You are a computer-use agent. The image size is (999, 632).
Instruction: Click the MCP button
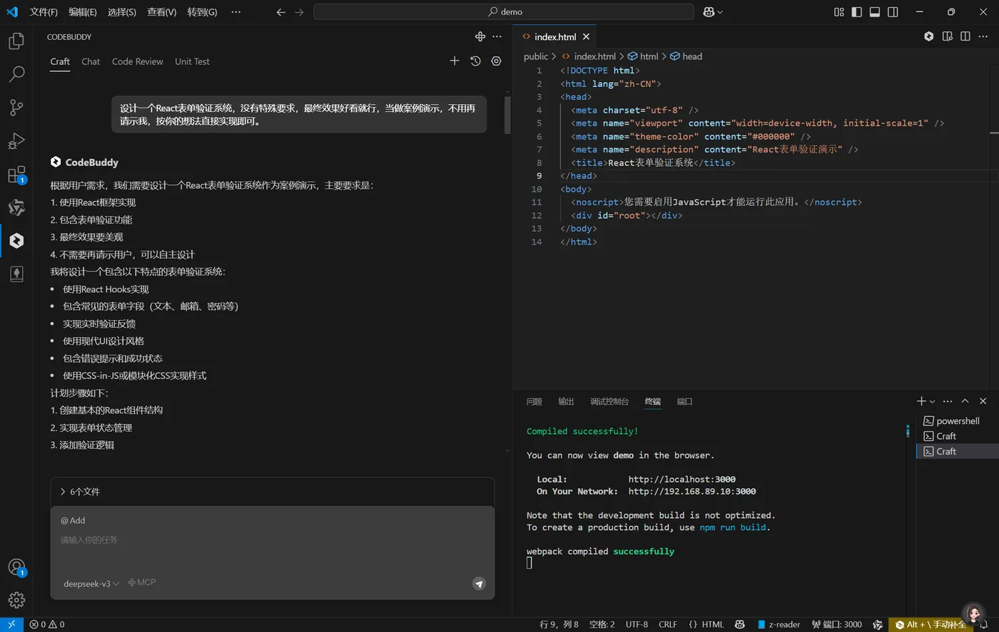[x=142, y=582]
